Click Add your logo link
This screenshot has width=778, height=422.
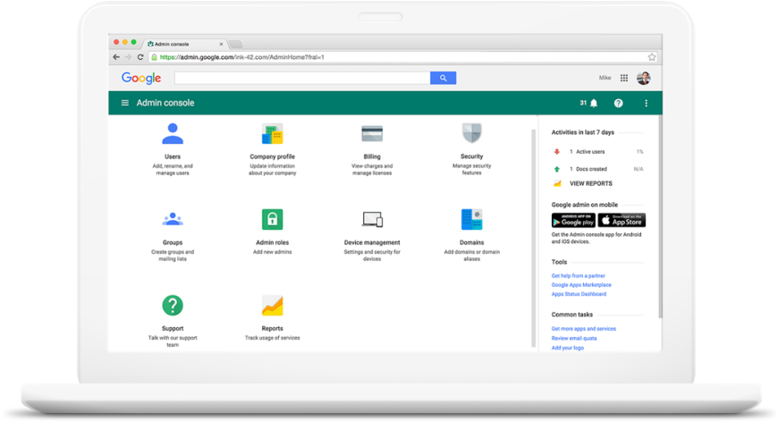point(568,348)
